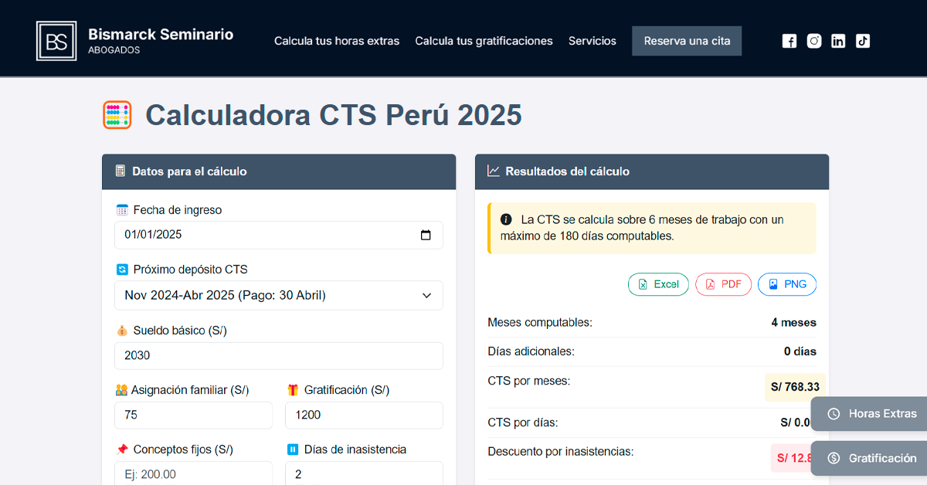Click the Conceptos fijos input field
927x485 pixels.
click(x=193, y=473)
